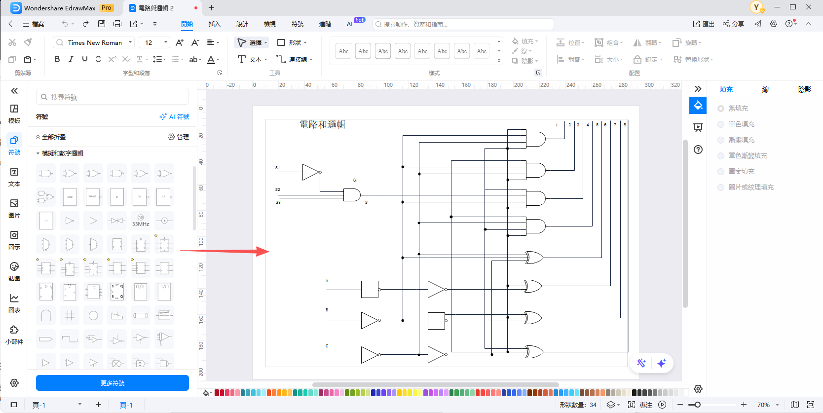Click the save icon in top toolbar

pyautogui.click(x=102, y=24)
